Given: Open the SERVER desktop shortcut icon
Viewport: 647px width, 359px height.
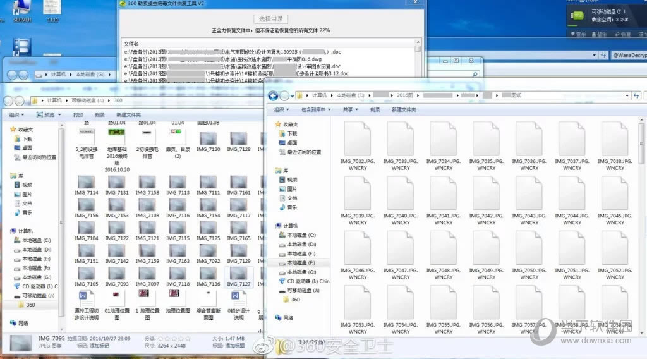Looking at the screenshot, I should pos(21,8).
